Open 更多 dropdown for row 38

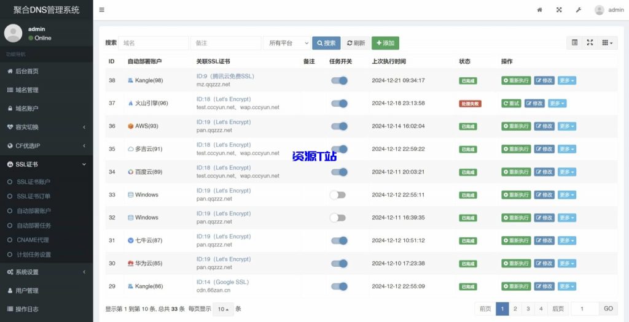567,80
